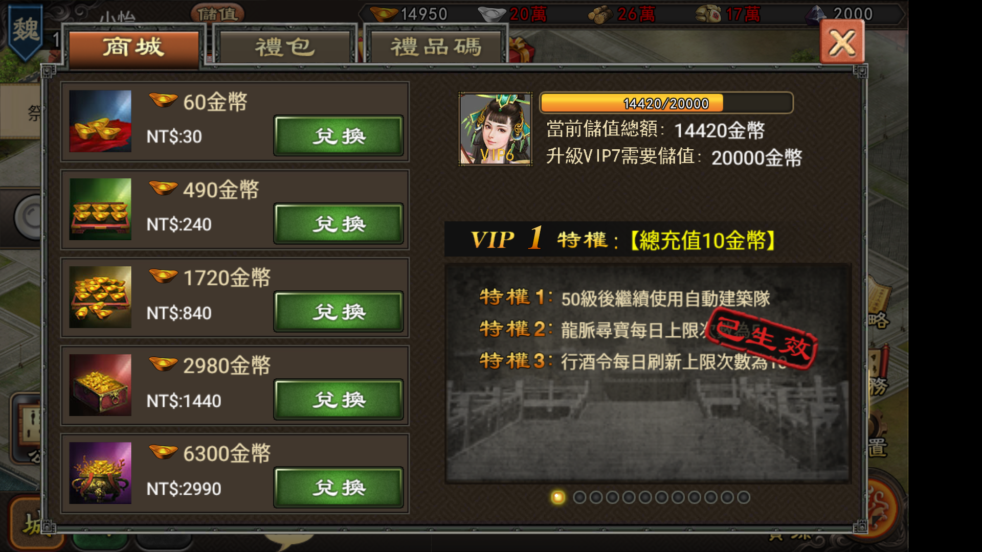Select the first VIP page indicator dot
Viewport: 982px width, 552px height.
(x=558, y=497)
